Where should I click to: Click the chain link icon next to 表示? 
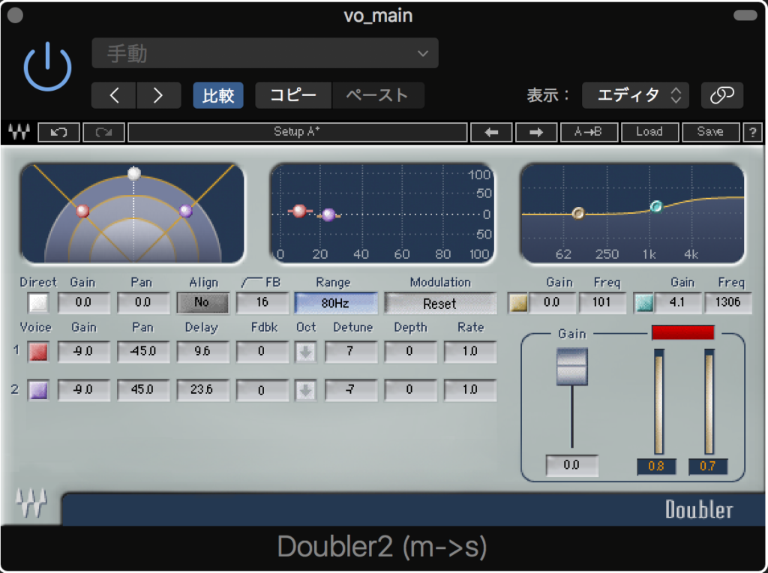(x=721, y=95)
